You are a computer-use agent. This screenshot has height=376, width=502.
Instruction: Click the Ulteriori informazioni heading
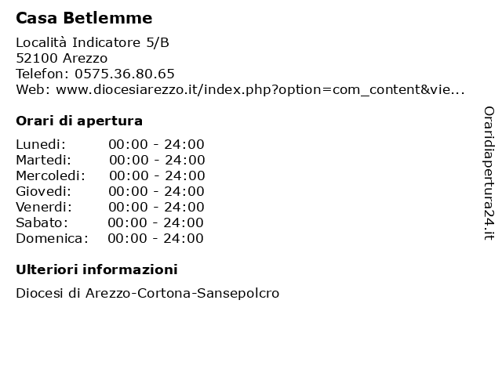96,269
